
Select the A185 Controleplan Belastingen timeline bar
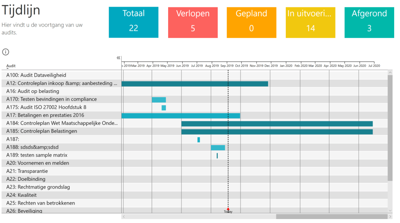point(276,131)
